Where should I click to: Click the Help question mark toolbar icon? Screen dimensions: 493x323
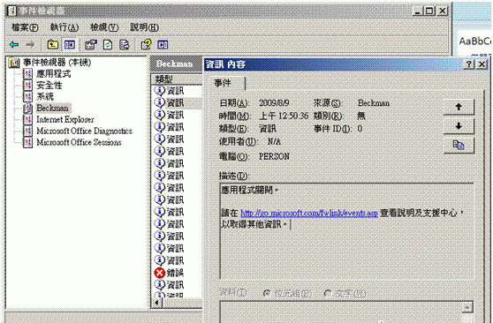click(x=146, y=45)
